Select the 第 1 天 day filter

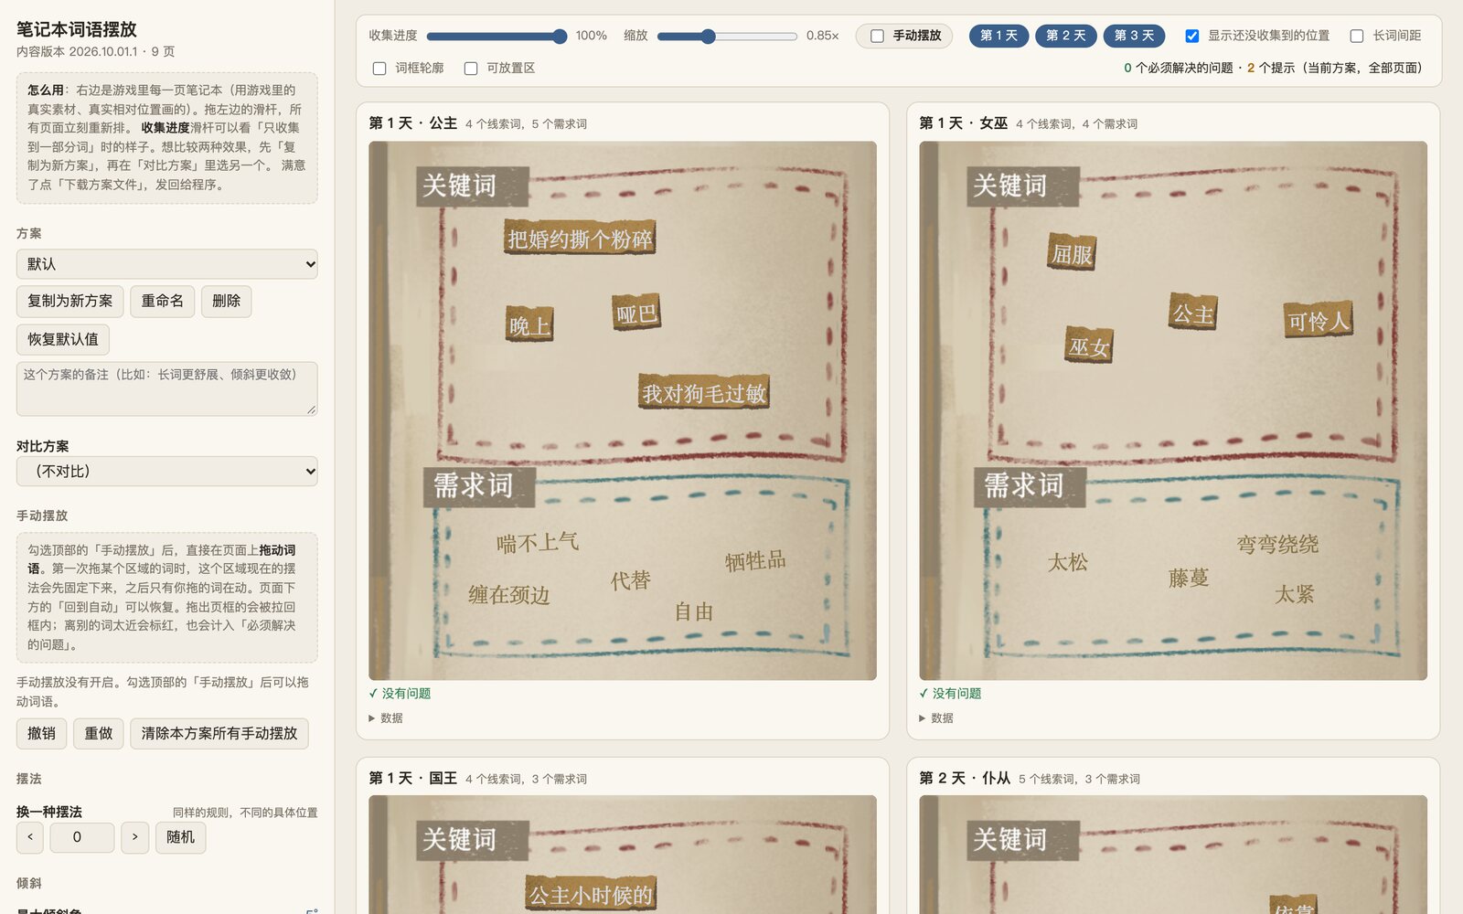[x=998, y=36]
